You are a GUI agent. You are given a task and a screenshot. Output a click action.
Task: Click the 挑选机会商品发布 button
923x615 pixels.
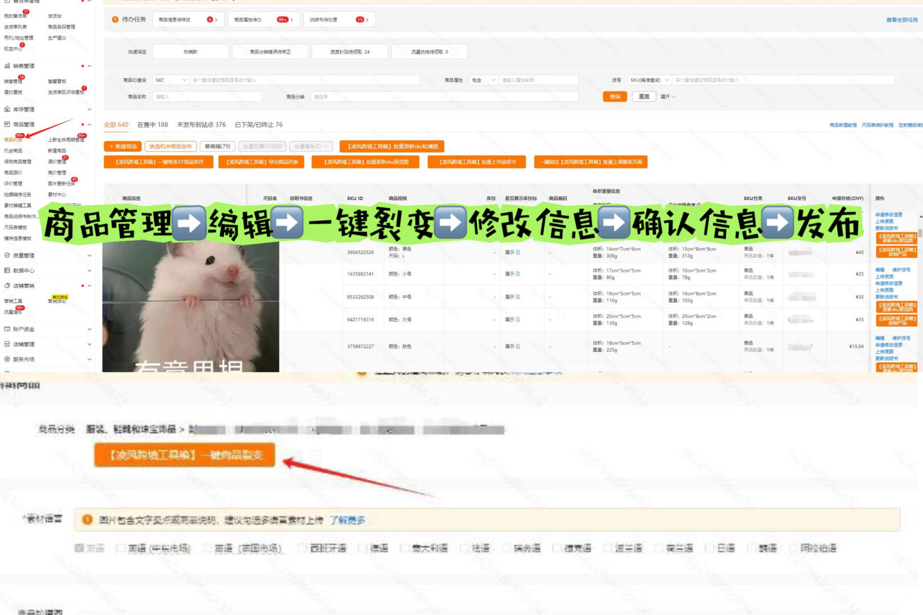[170, 146]
